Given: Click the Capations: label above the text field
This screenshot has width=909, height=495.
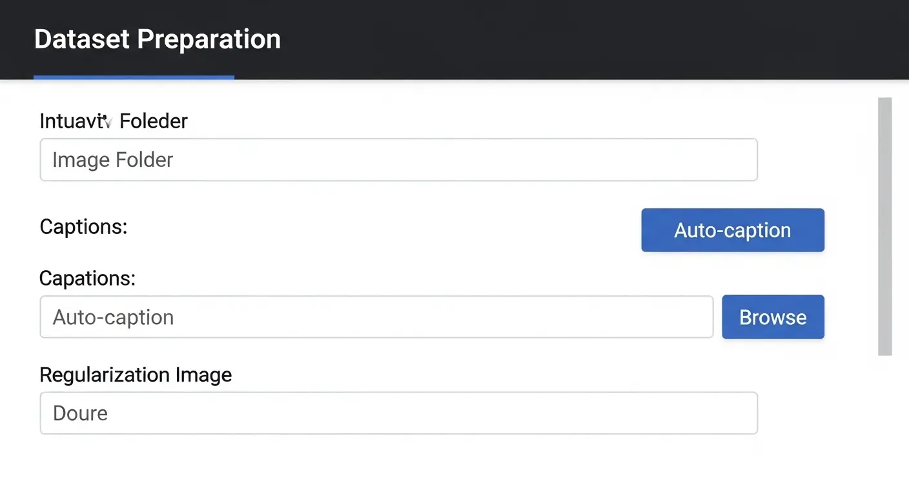Looking at the screenshot, I should (87, 278).
